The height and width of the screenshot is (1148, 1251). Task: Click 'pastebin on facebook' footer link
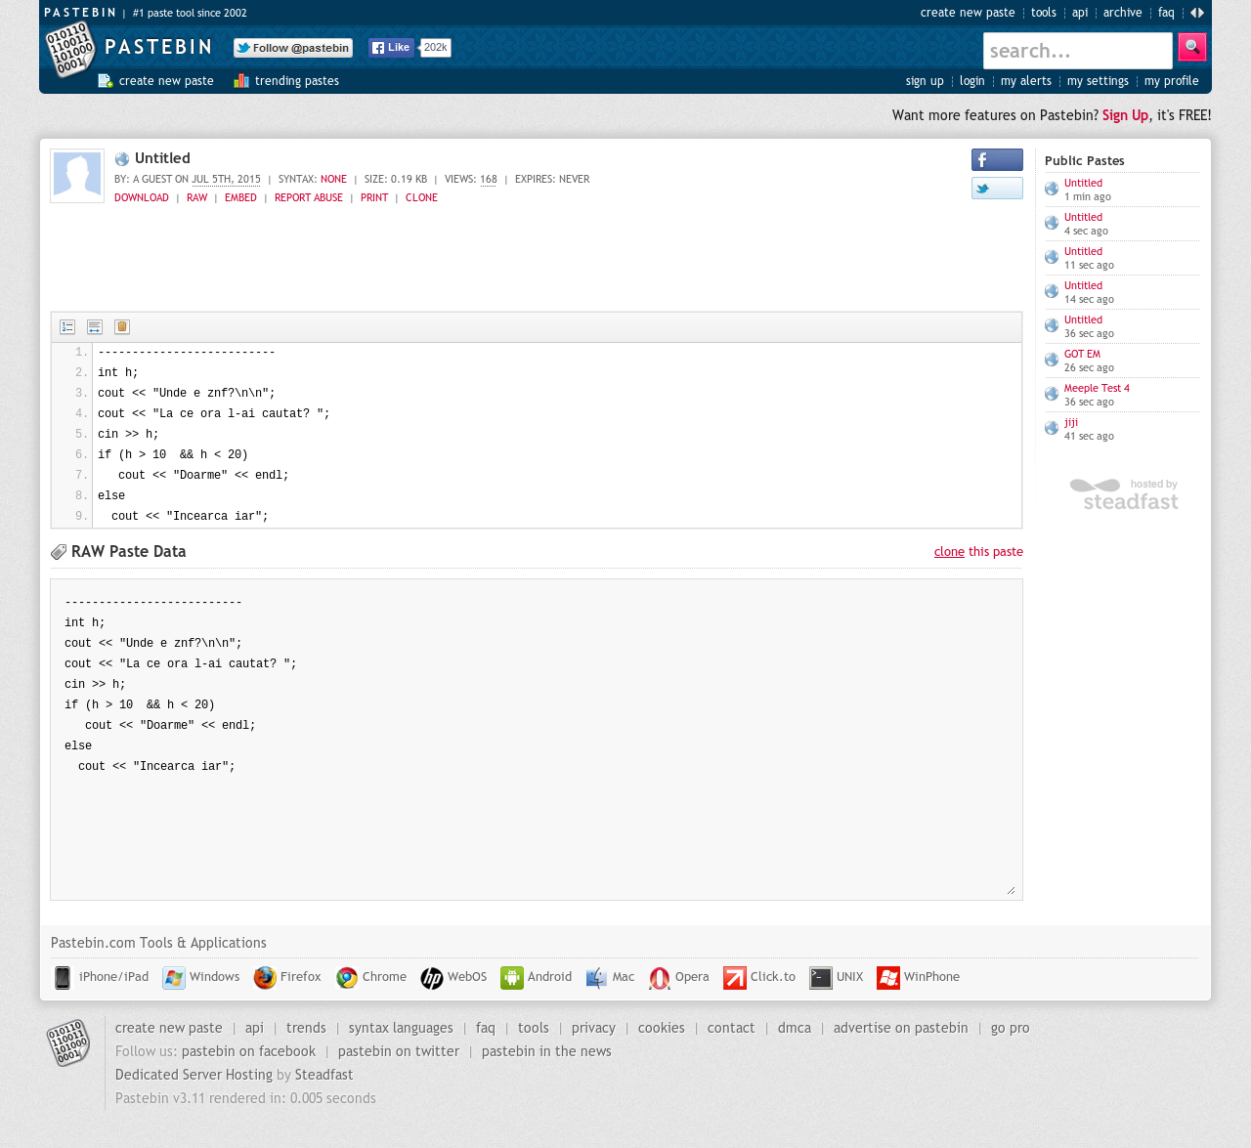[x=249, y=1051]
